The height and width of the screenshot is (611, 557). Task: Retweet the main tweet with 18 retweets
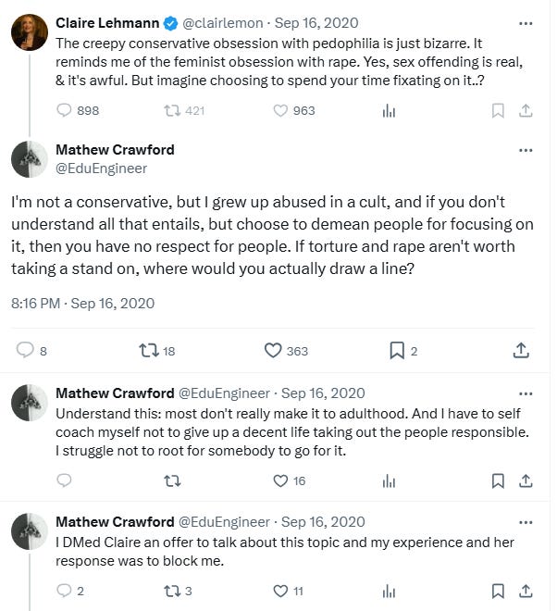[147, 350]
